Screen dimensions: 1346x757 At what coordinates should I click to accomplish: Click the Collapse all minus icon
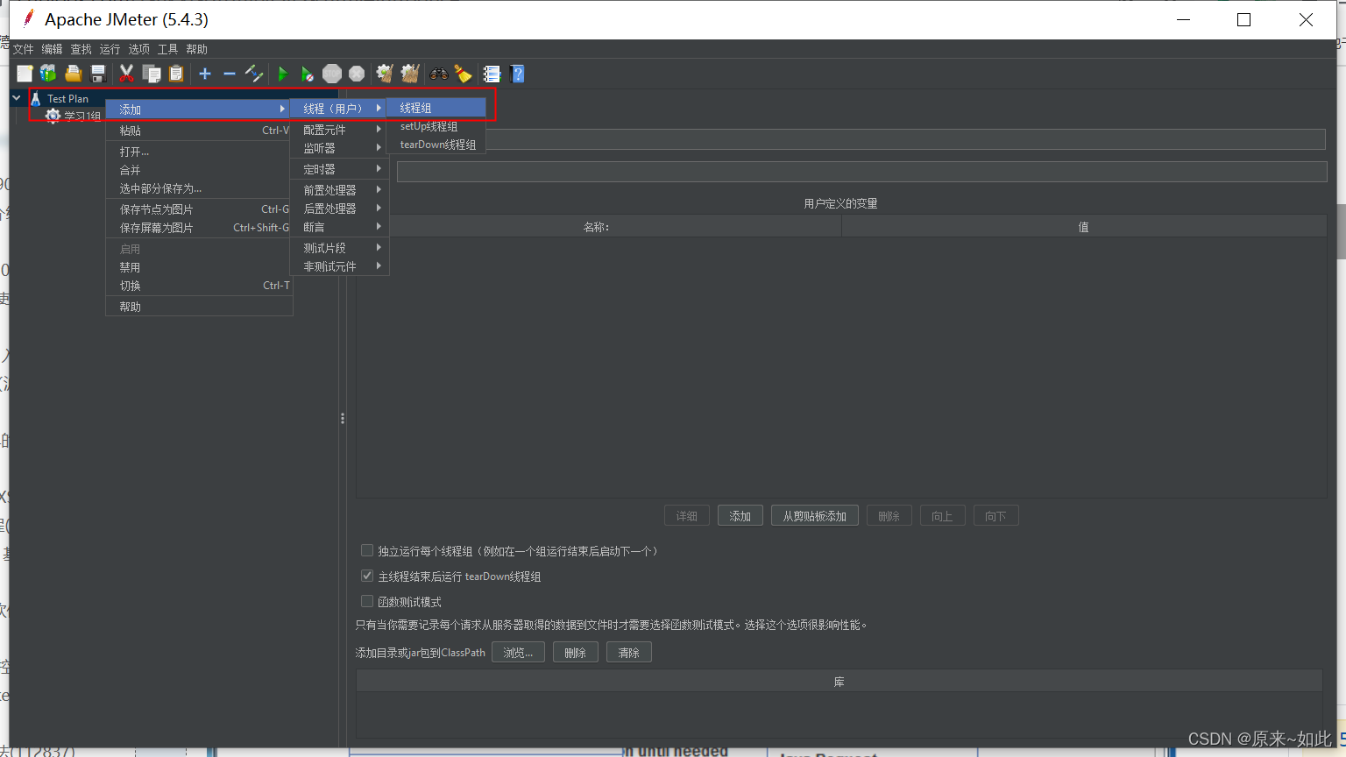coord(230,74)
